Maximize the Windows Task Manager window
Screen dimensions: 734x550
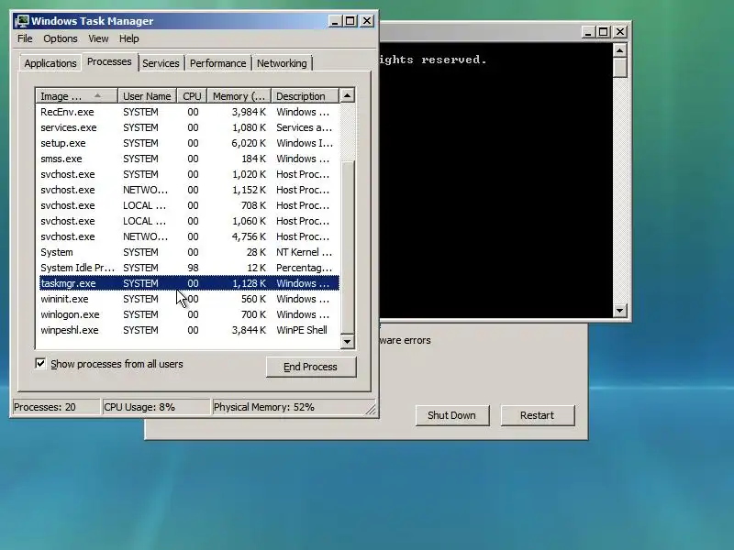tap(350, 21)
